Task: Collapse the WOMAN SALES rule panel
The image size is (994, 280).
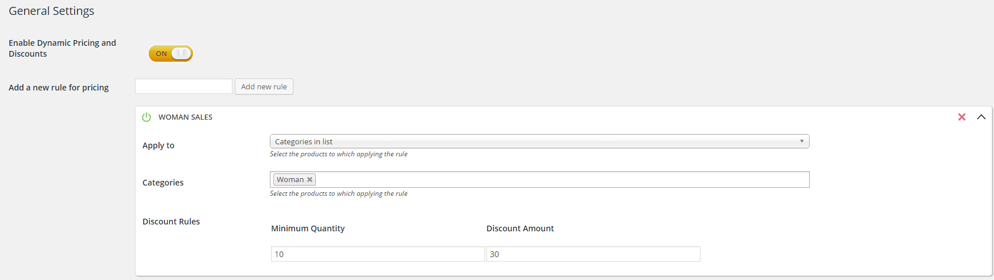Action: [981, 117]
